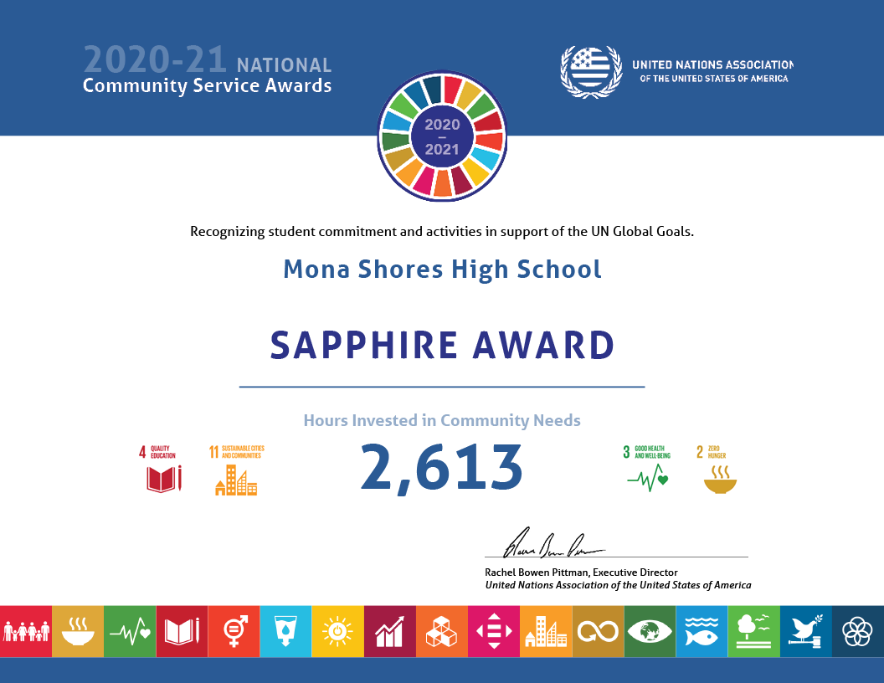
Task: Click the SAPPHIRE AWARD title
Action: tap(442, 345)
